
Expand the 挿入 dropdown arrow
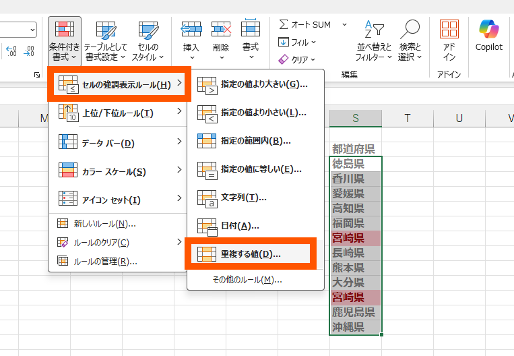tap(192, 58)
